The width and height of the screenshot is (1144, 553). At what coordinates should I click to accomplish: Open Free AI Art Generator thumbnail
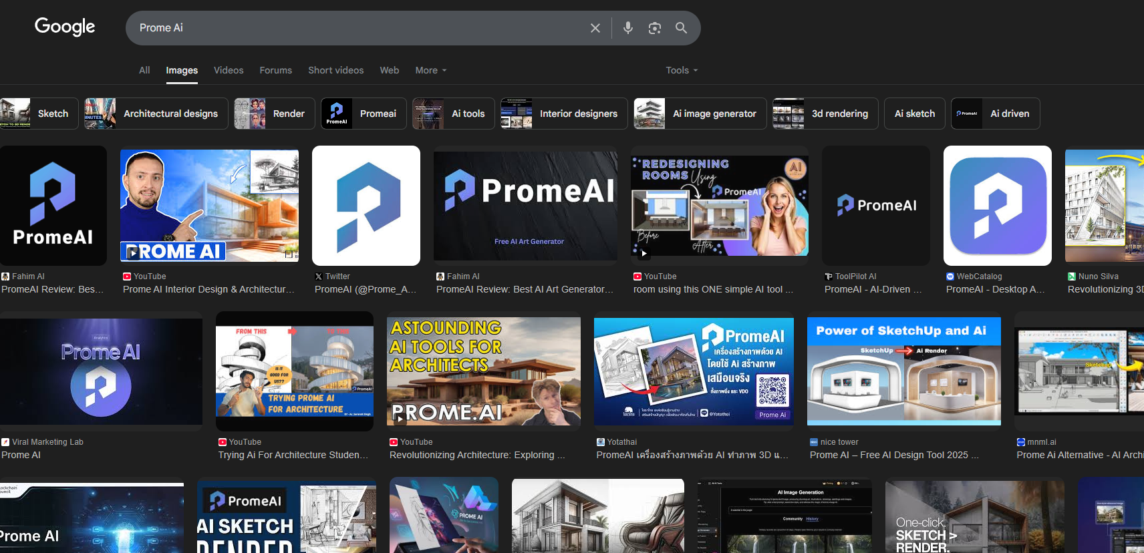525,206
